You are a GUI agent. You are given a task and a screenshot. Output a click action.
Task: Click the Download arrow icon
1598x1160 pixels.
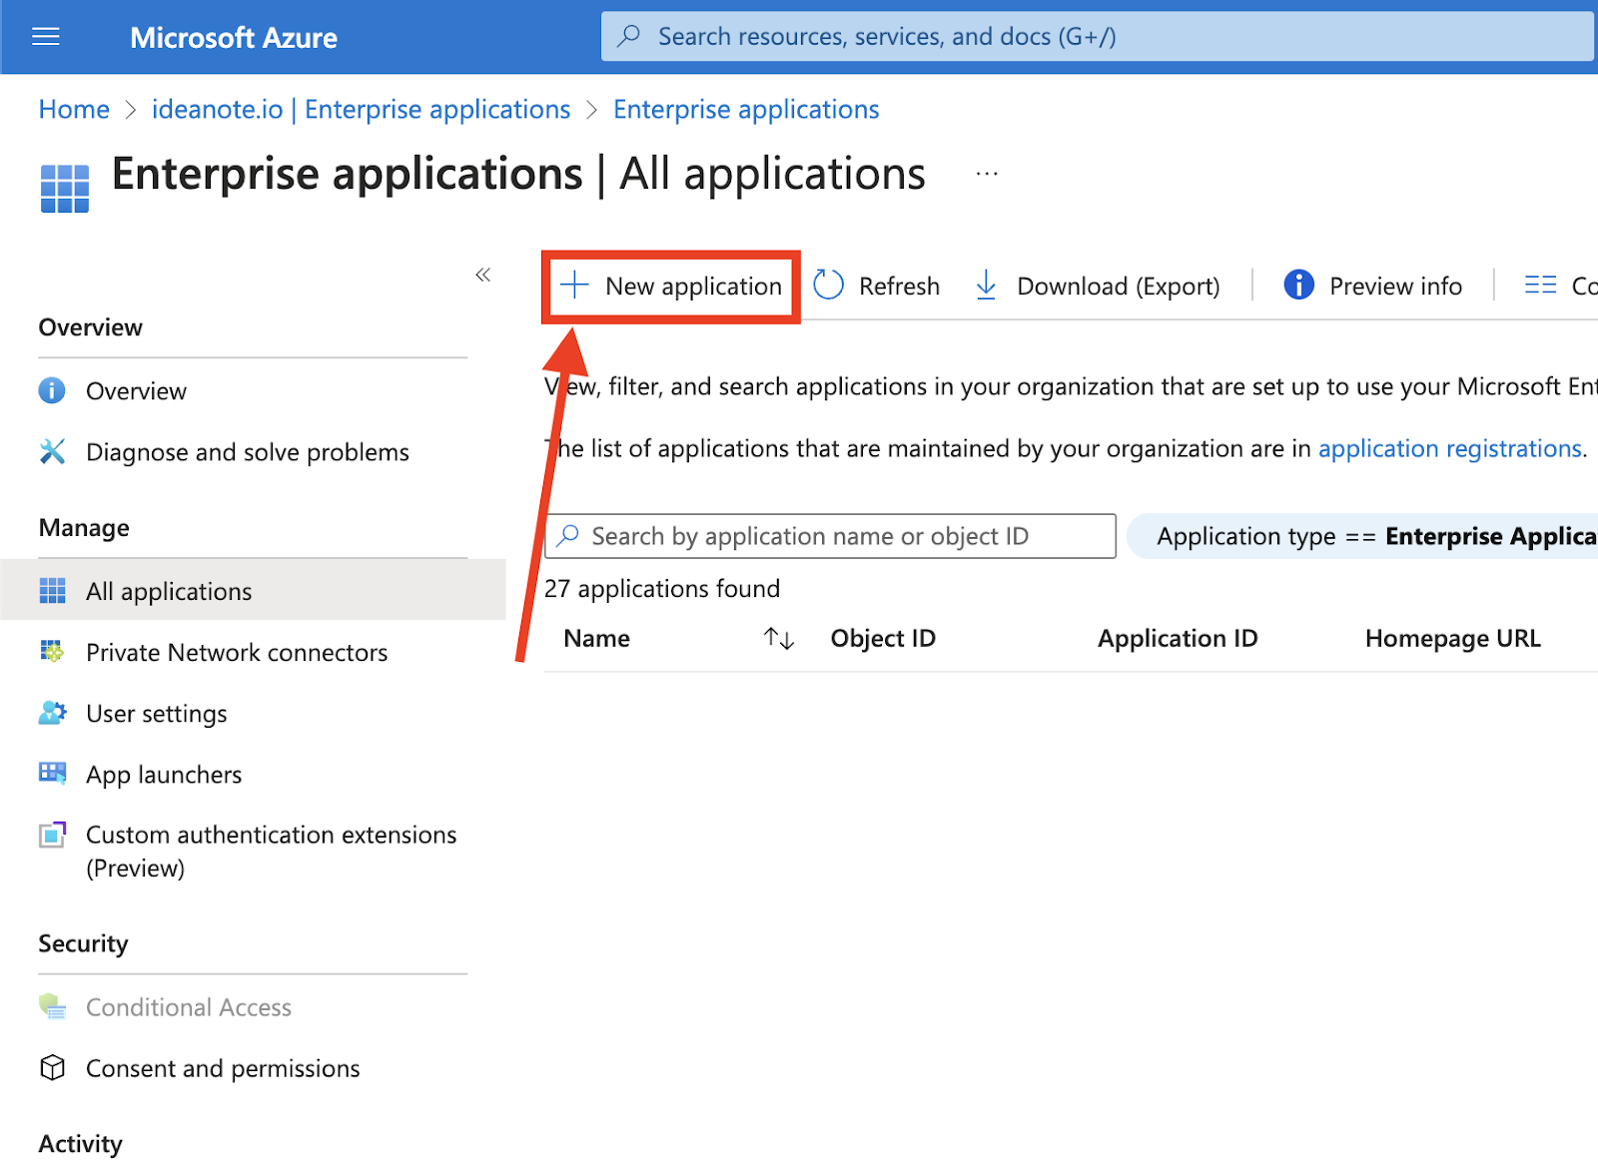coord(986,286)
